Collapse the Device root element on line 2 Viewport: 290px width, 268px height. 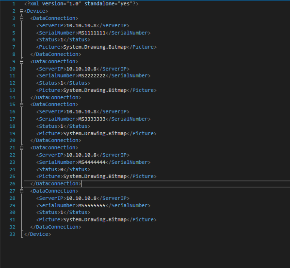tap(21, 11)
